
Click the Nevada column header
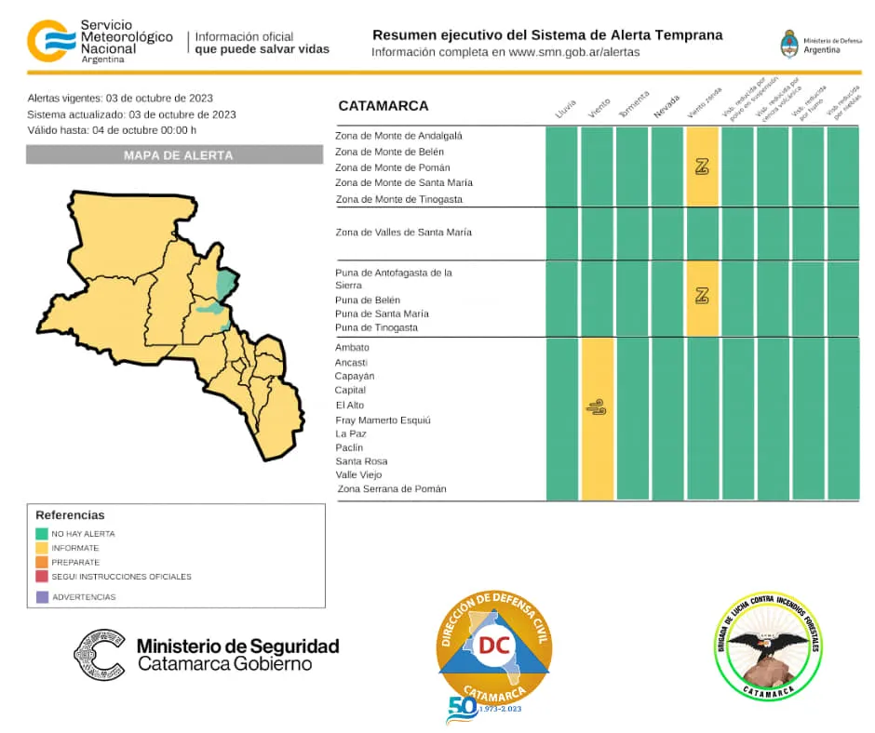pos(666,107)
